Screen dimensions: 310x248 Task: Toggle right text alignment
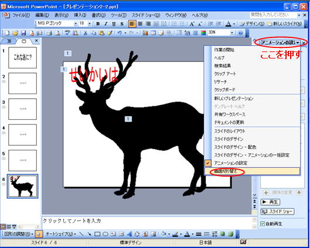point(148,24)
